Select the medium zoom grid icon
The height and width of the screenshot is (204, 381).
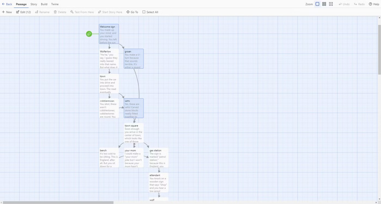click(x=324, y=4)
